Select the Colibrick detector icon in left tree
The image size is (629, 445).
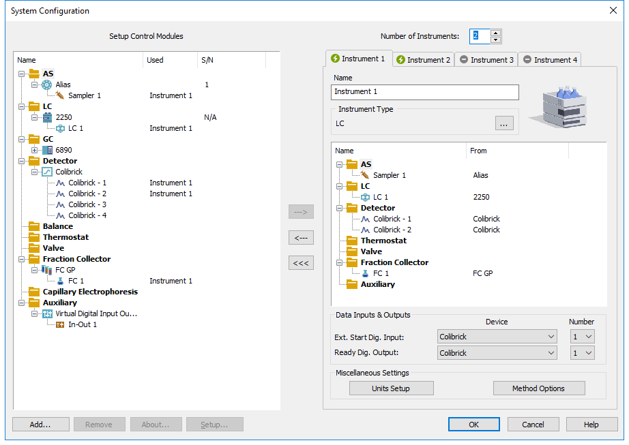pos(47,172)
